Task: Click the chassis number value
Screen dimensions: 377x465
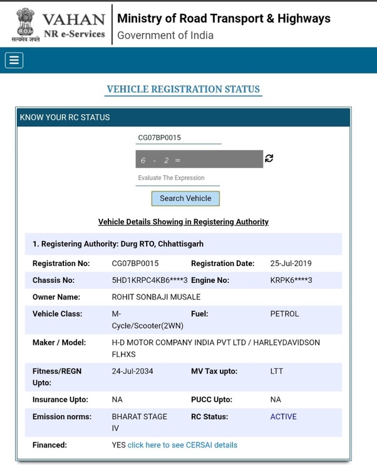Action: pyautogui.click(x=149, y=280)
